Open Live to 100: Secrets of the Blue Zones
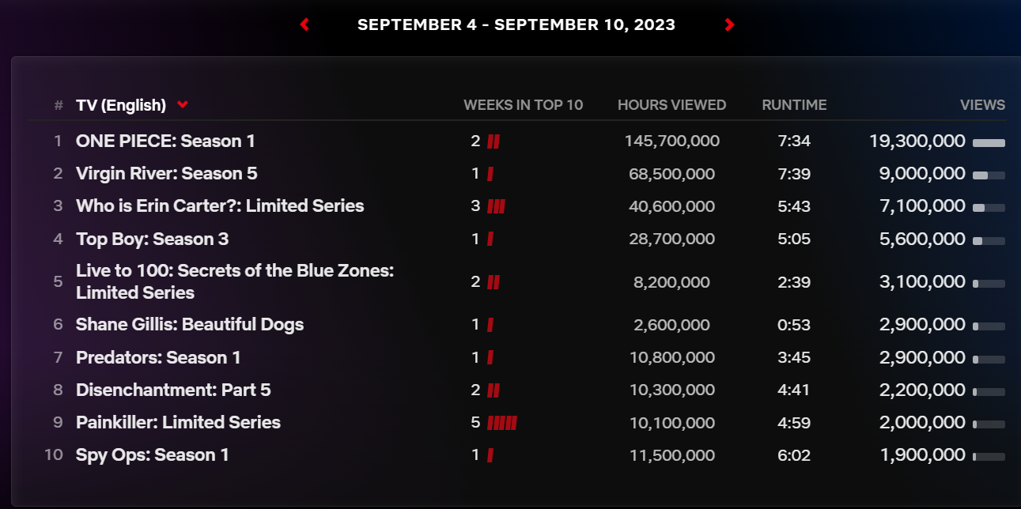Image resolution: width=1021 pixels, height=509 pixels. [x=235, y=281]
